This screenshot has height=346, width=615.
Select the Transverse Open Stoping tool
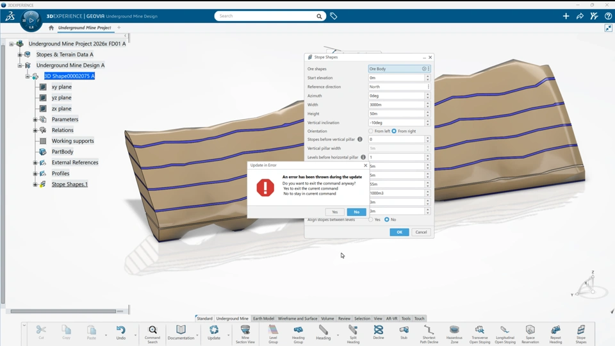(479, 334)
